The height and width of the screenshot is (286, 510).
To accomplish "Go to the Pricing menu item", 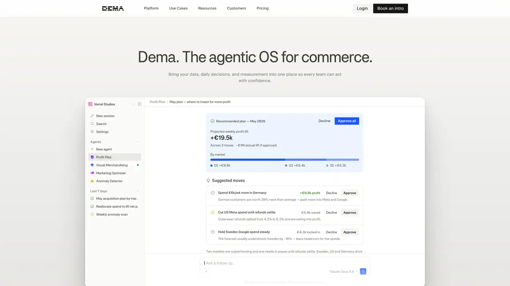I will [x=263, y=8].
